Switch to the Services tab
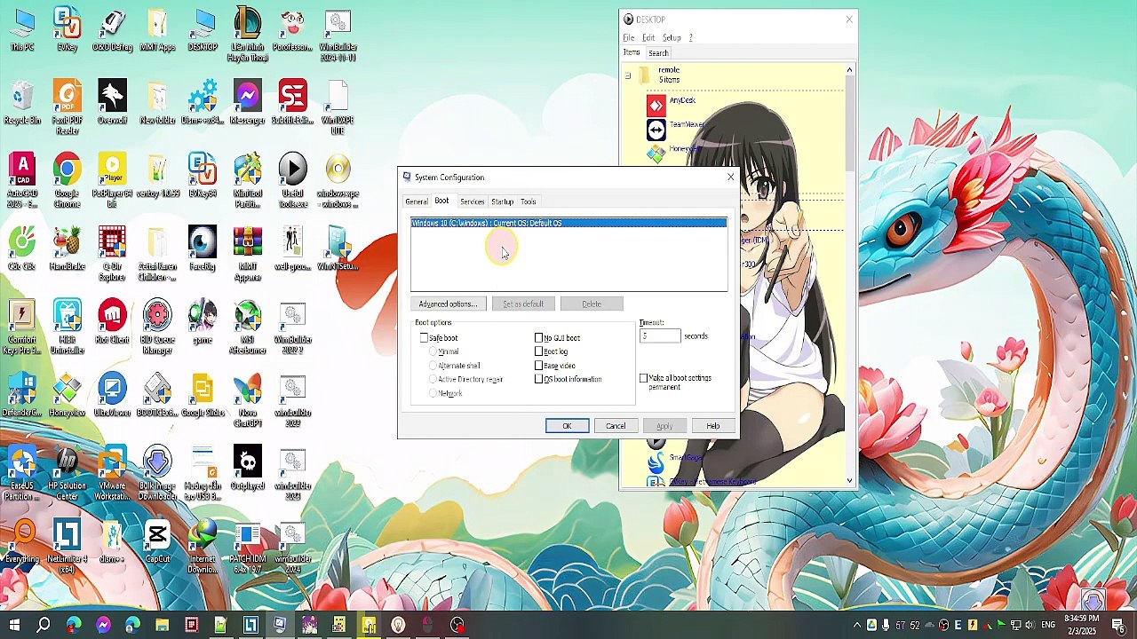Viewport: 1137px width, 639px height. click(x=472, y=201)
